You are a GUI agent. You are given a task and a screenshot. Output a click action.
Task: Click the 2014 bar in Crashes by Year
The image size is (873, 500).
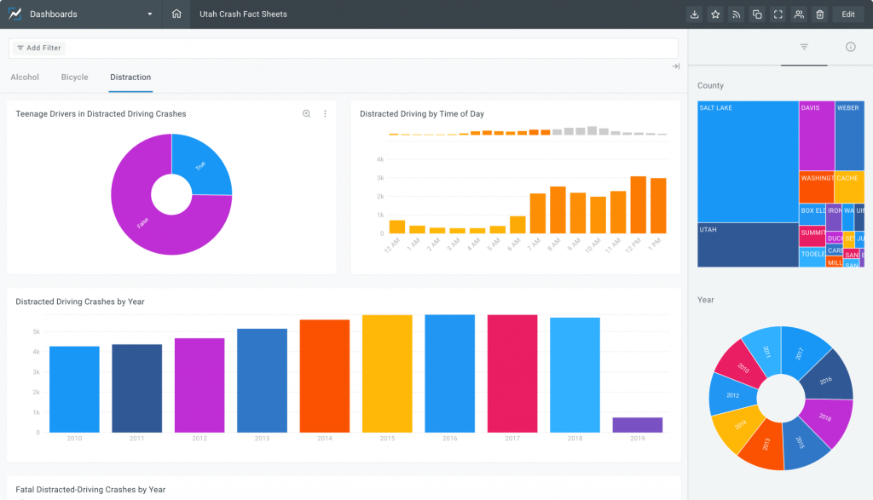[x=325, y=376]
